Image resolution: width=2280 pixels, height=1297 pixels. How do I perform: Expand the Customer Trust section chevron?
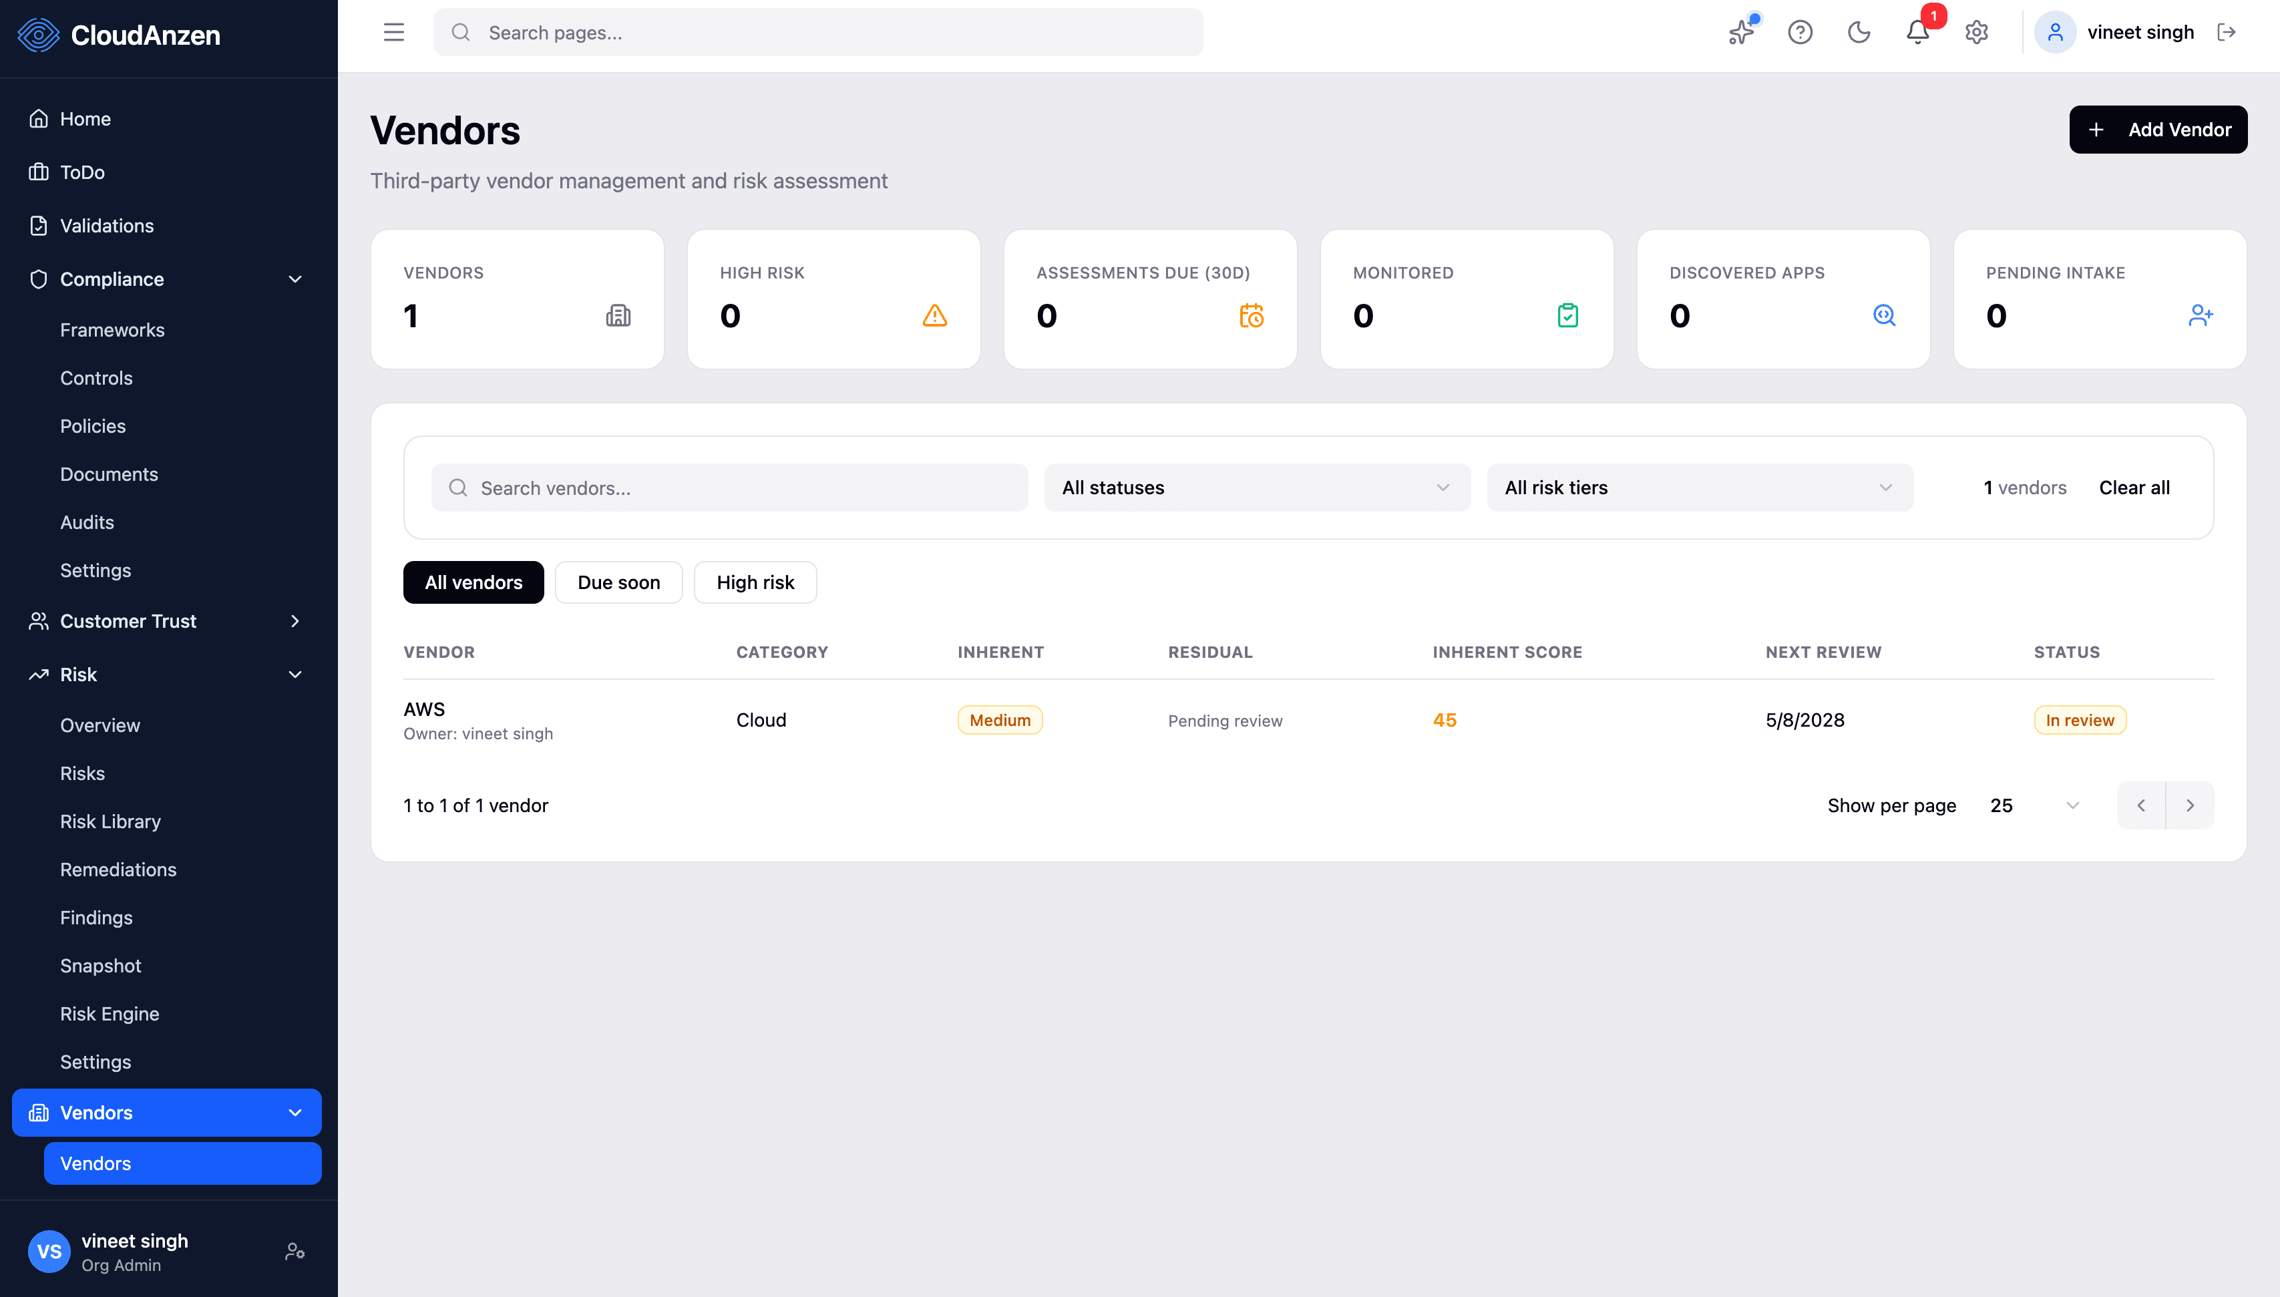[x=295, y=621]
